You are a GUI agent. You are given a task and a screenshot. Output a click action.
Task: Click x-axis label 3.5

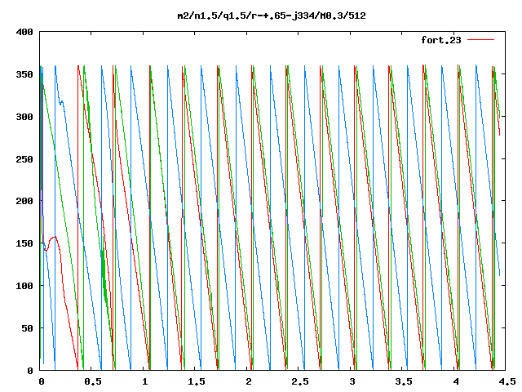(x=404, y=381)
